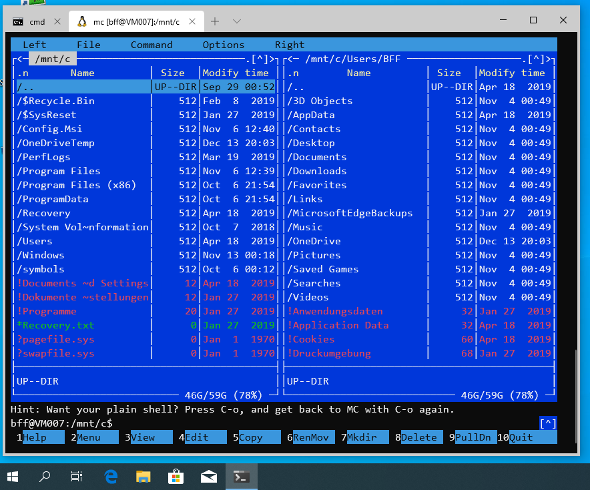
Task: Open File Explorer from taskbar
Action: coord(143,477)
